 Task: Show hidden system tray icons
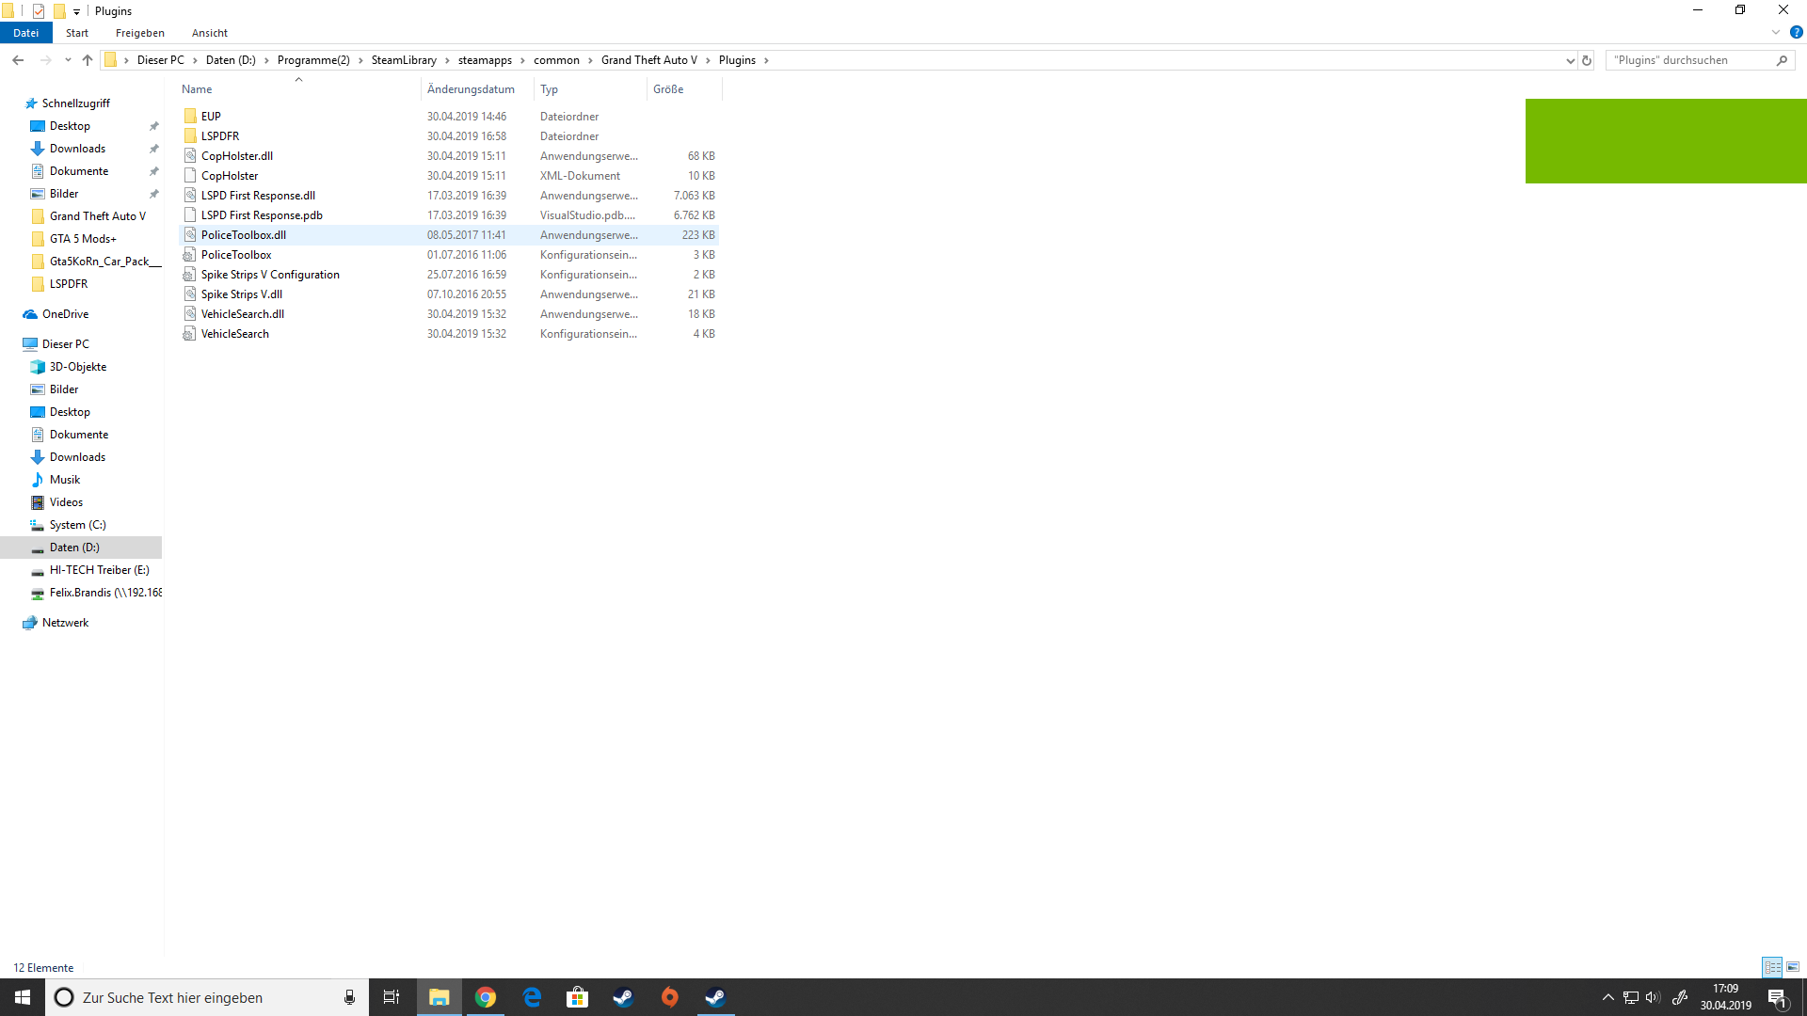coord(1607,997)
